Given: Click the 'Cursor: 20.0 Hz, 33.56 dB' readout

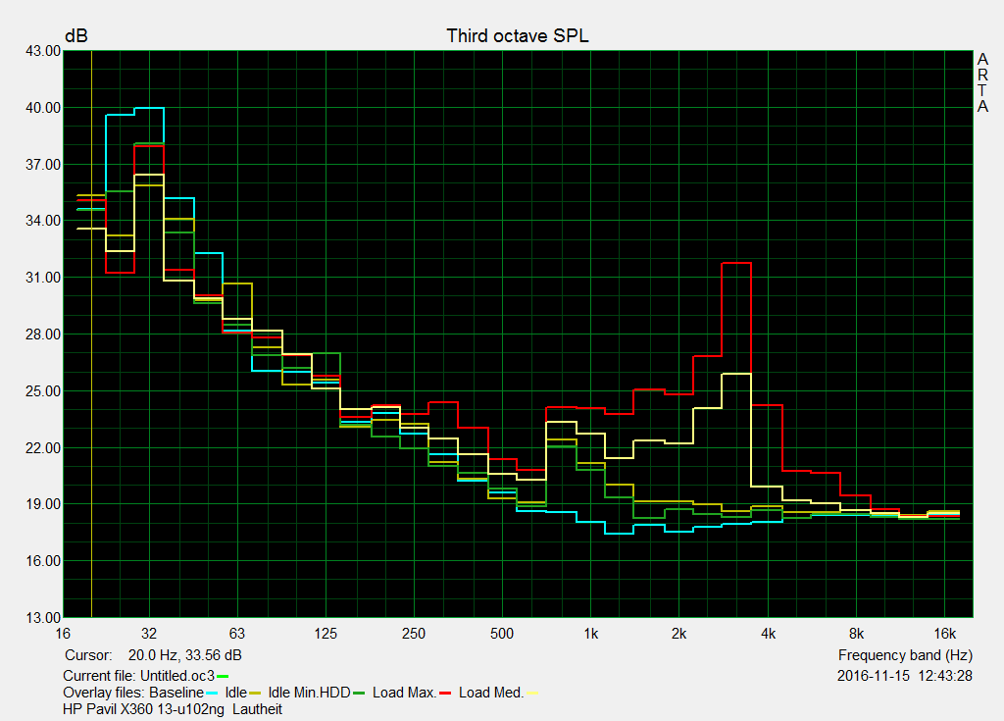Looking at the screenshot, I should (153, 655).
